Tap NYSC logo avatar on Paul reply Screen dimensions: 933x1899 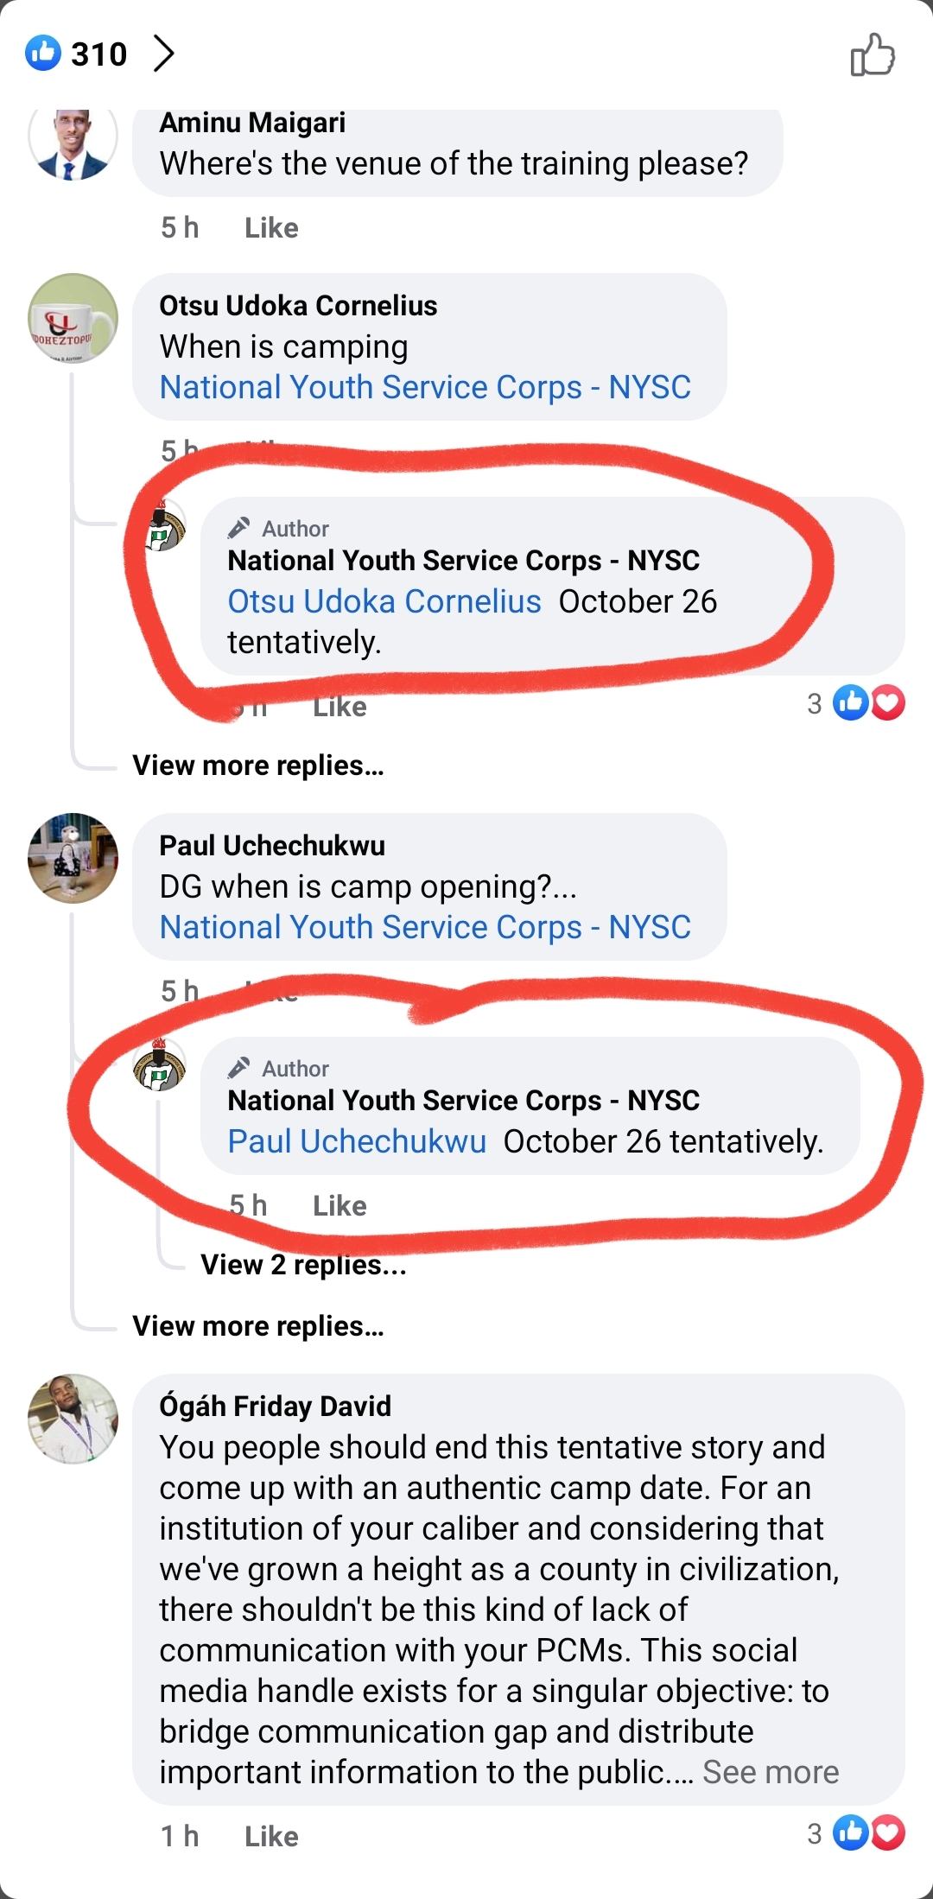coord(160,1066)
